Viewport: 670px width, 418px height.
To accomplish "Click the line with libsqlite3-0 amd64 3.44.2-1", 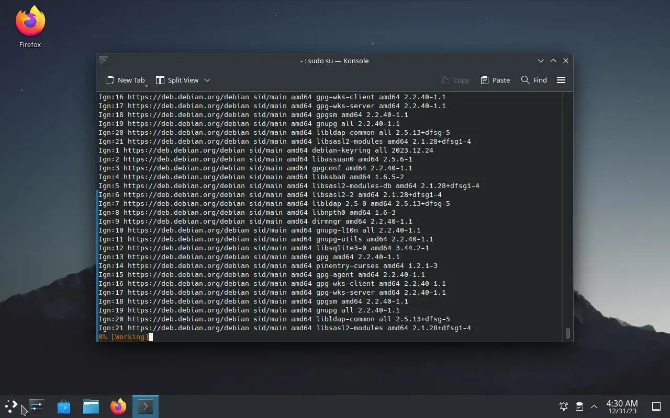I will point(264,248).
